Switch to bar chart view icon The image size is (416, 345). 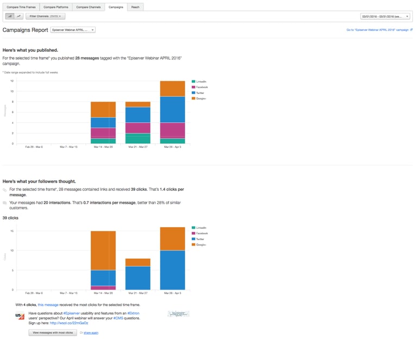10,16
